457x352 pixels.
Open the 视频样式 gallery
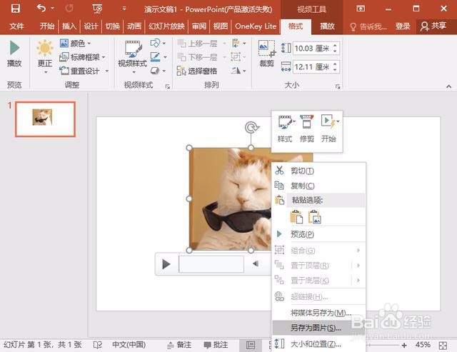coord(133,57)
